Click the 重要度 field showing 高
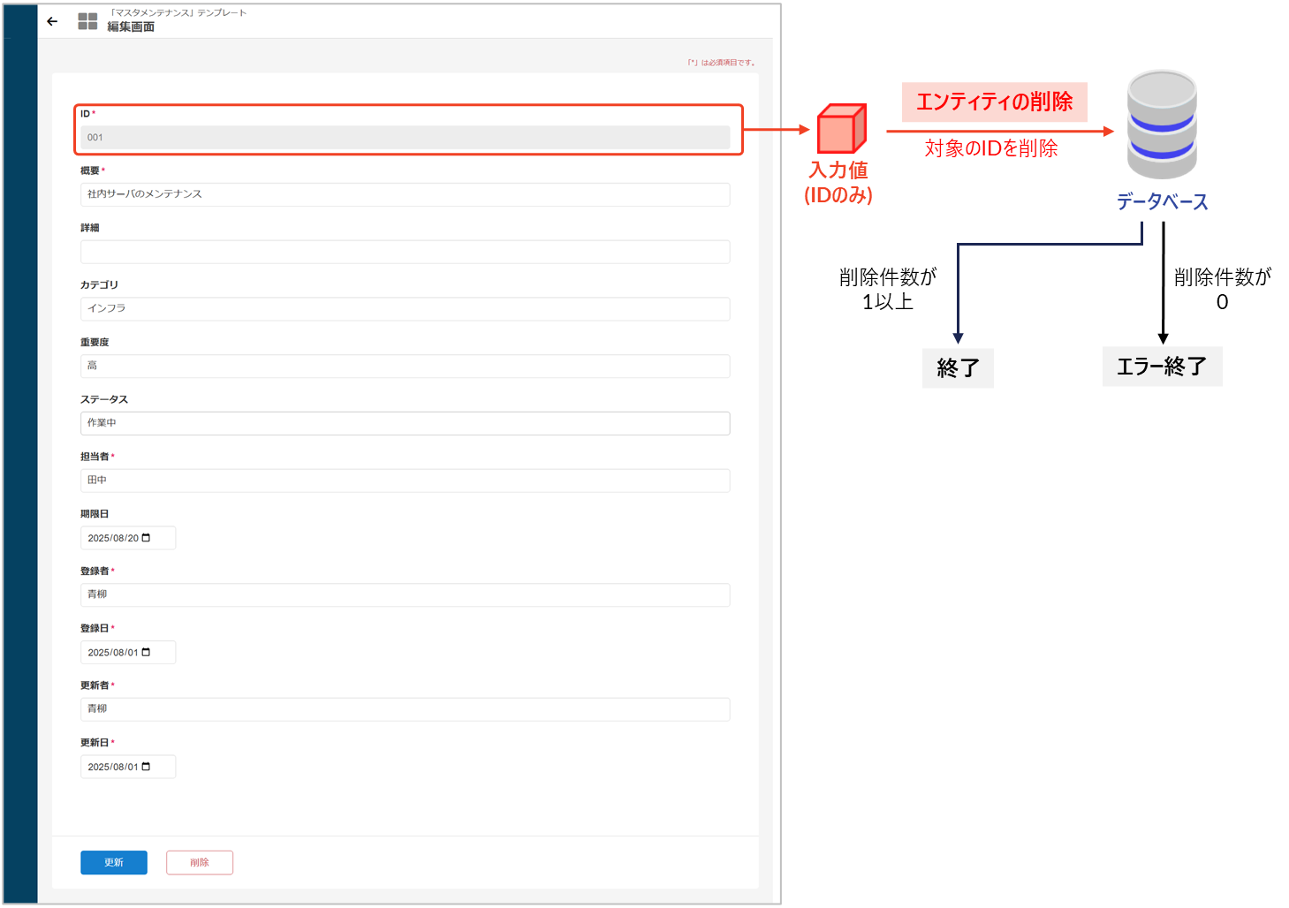1289x908 pixels. tap(405, 366)
